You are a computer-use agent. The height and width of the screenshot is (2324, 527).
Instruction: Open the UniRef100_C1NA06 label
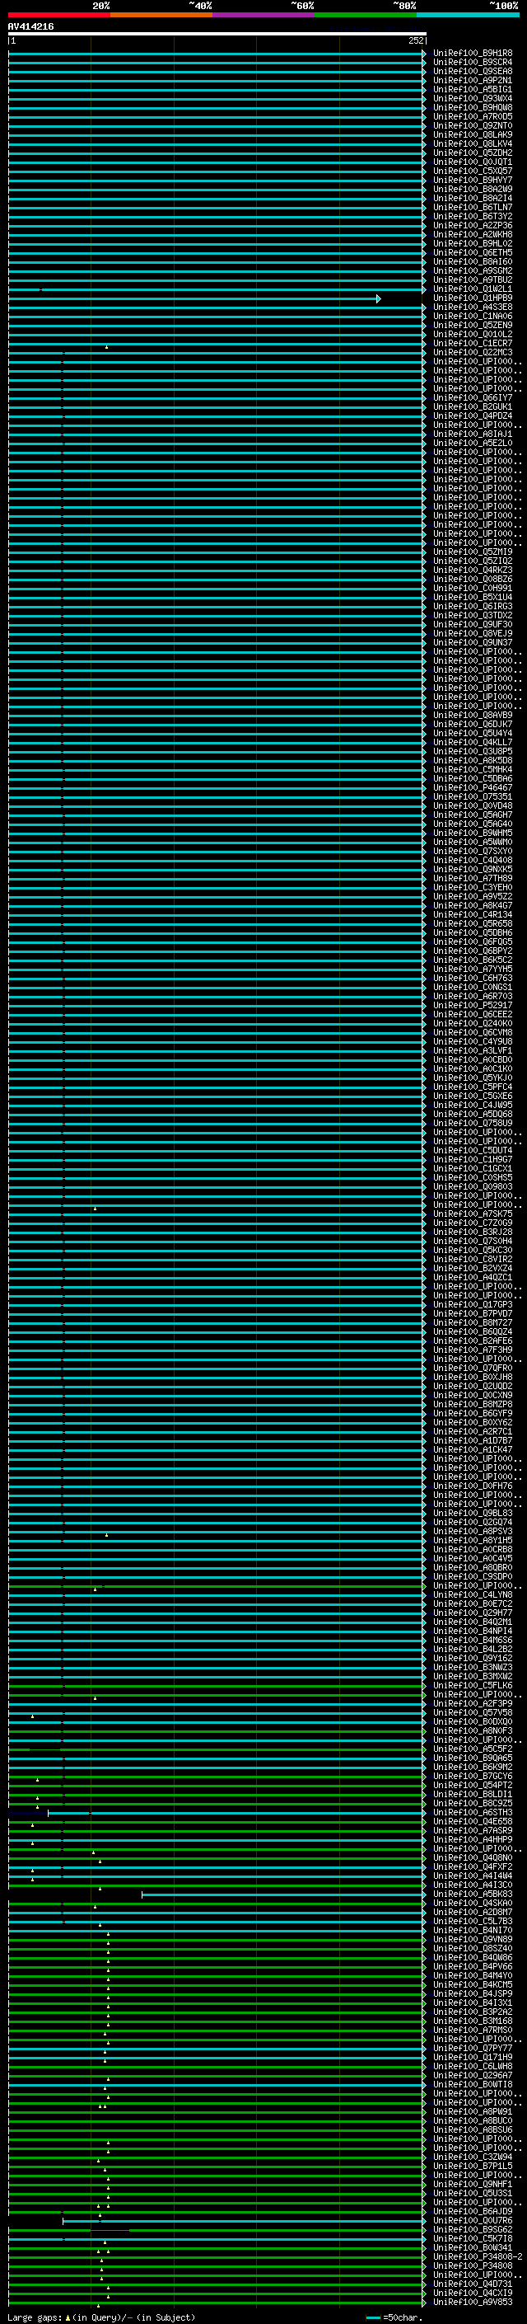473,316
